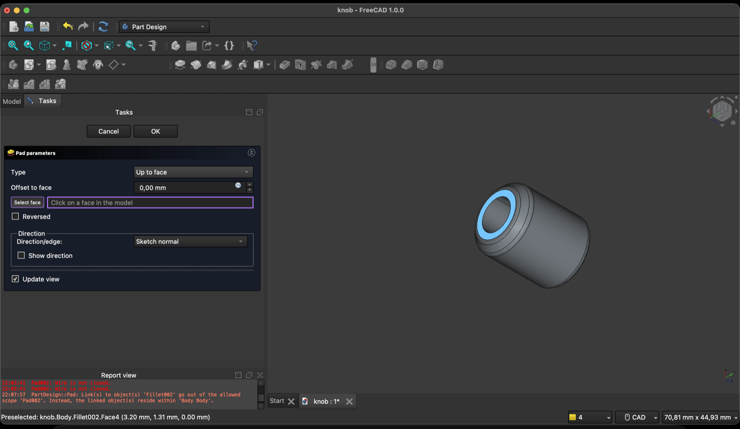Click the Mirrored transformation icon

13,84
